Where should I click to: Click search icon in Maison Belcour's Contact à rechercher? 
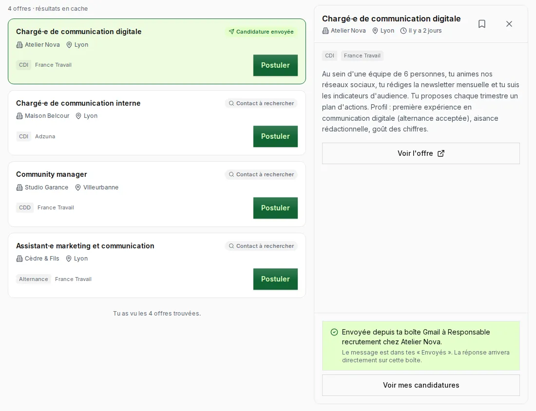tap(231, 103)
